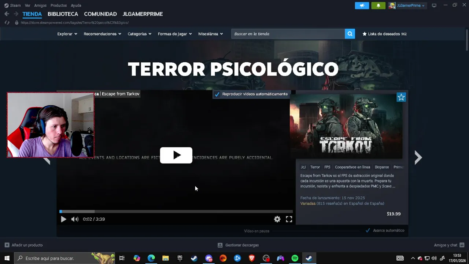Viewport: 469px width, 264px height.
Task: Toggle Reproducir vídeos automáticamente checkbox
Action: (x=217, y=94)
